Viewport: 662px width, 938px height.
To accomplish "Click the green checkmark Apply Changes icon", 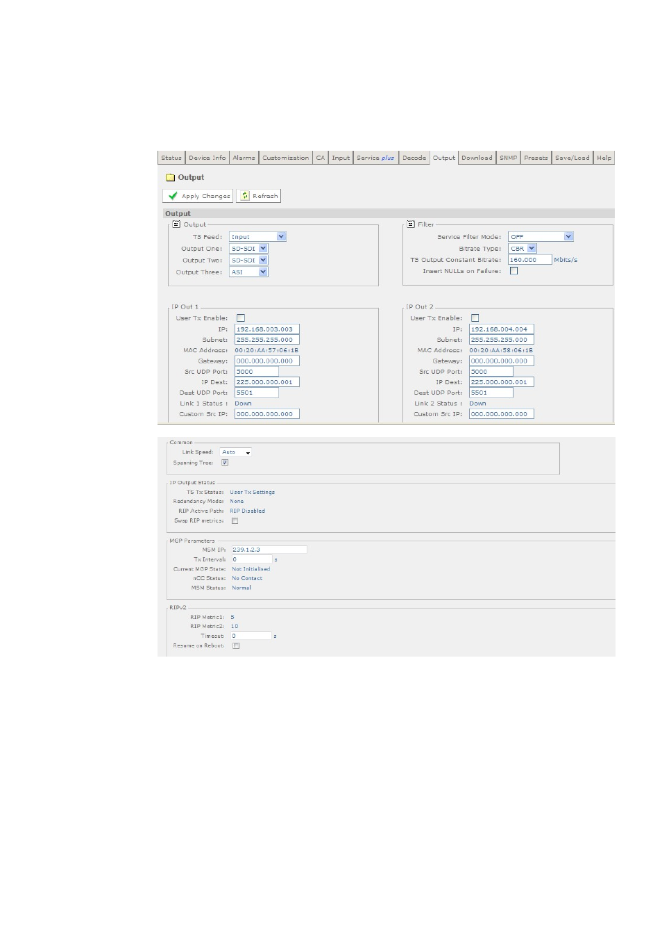I will point(173,196).
